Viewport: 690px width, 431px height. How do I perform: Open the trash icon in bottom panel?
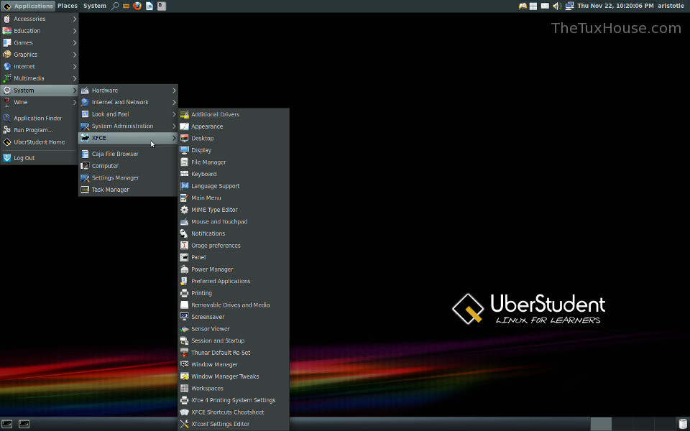click(682, 424)
